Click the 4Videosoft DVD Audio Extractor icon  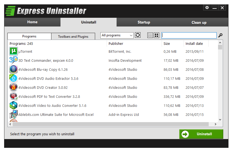point(13,78)
